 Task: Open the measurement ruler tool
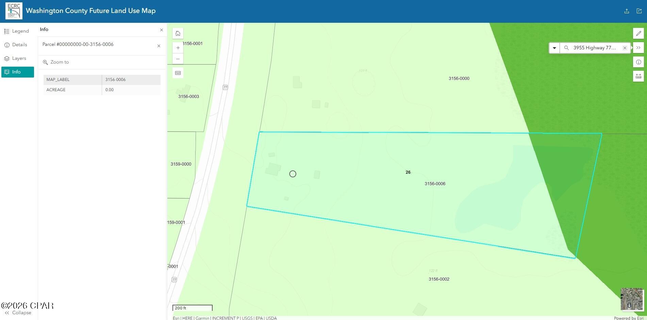638,76
